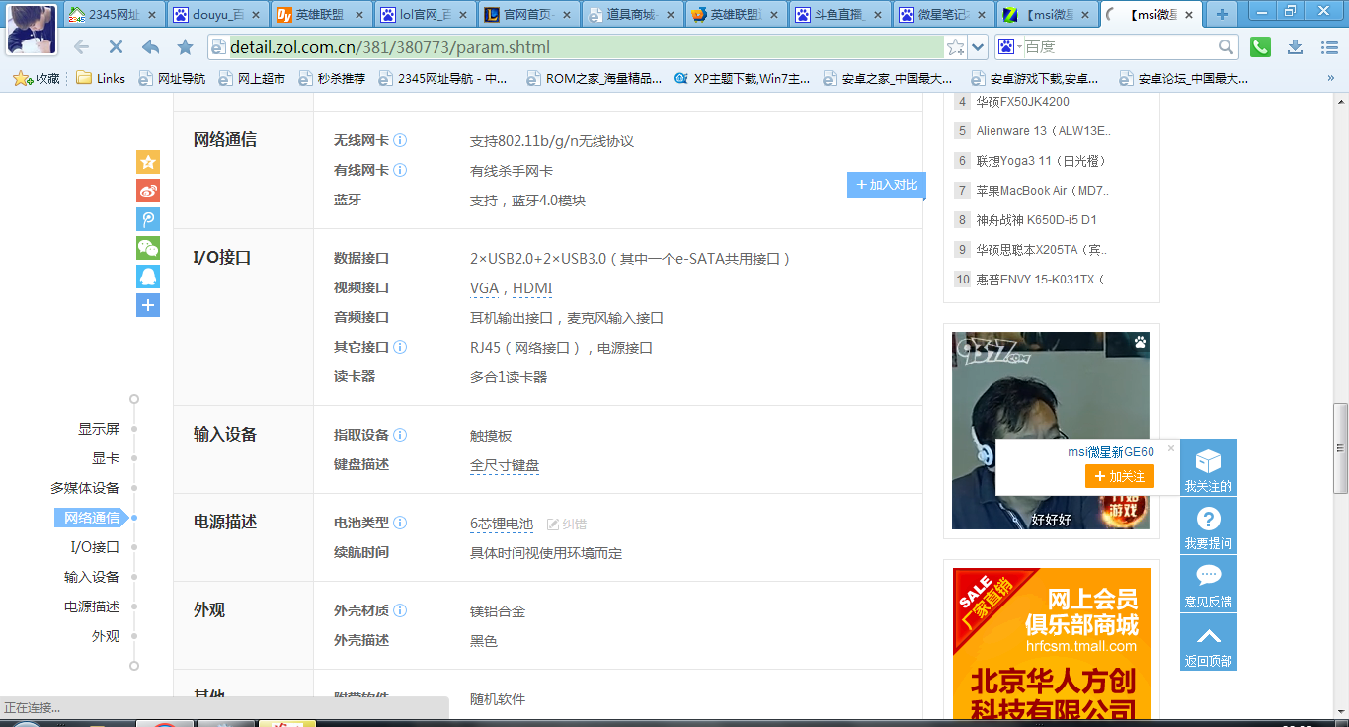Open 华硕FX50JK4200 in ranking list
The width and height of the screenshot is (1349, 727).
click(1022, 102)
